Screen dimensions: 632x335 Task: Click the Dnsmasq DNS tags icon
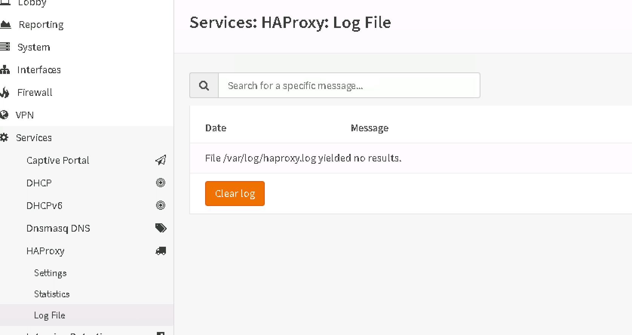(161, 228)
